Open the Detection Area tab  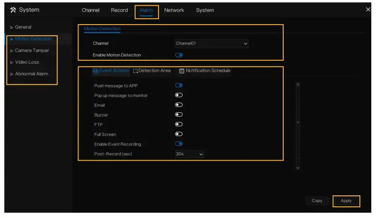pyautogui.click(x=152, y=71)
